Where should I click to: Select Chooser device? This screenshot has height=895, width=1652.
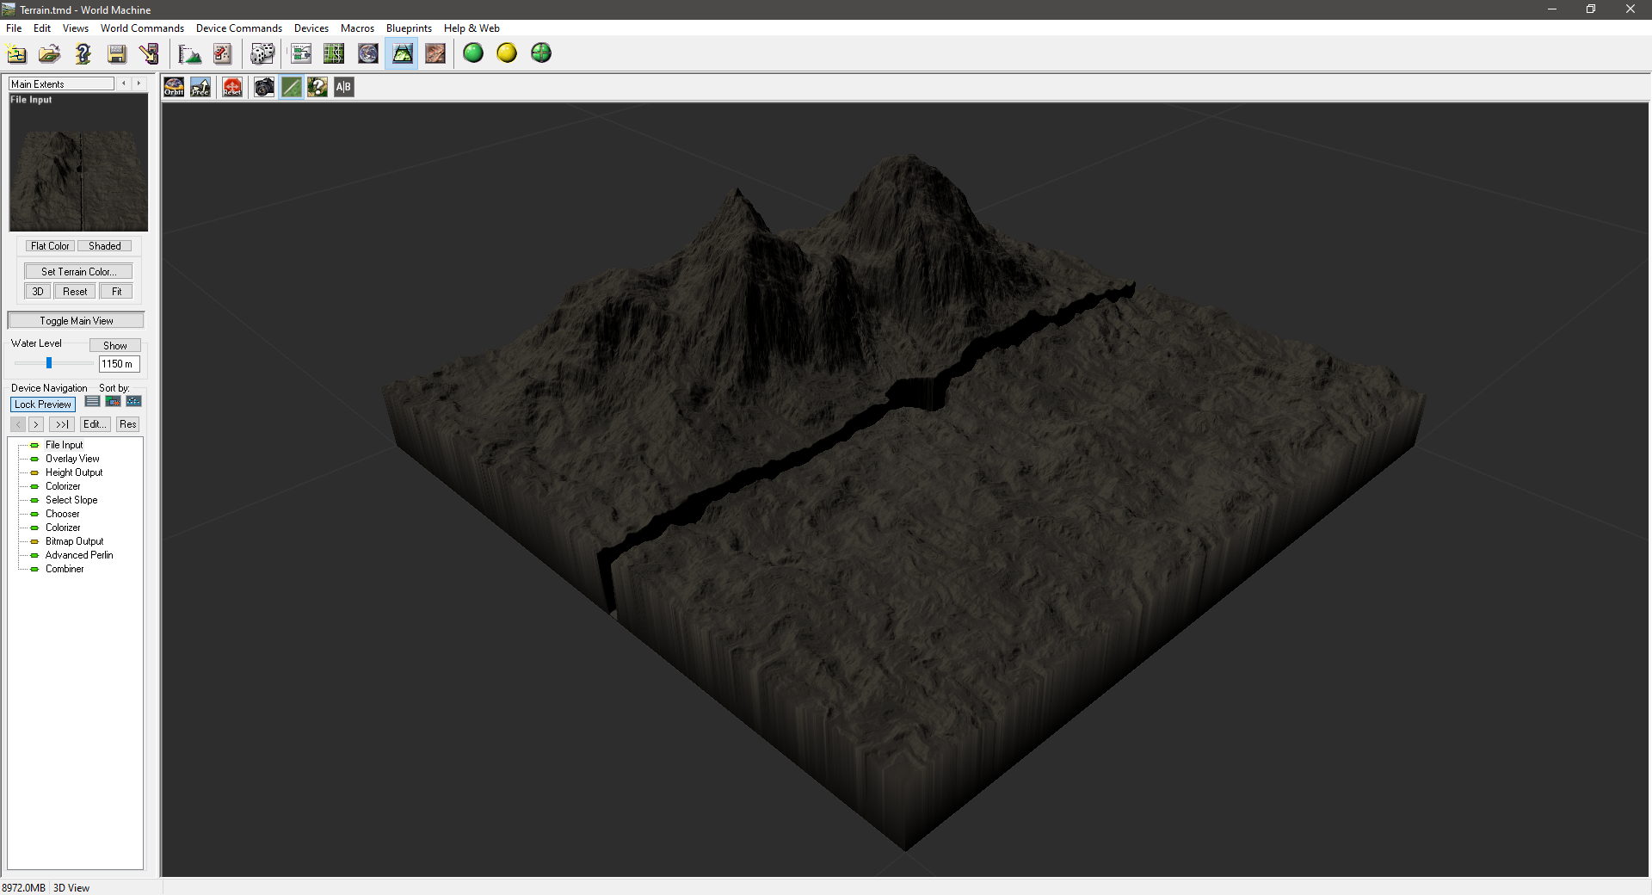tap(62, 514)
